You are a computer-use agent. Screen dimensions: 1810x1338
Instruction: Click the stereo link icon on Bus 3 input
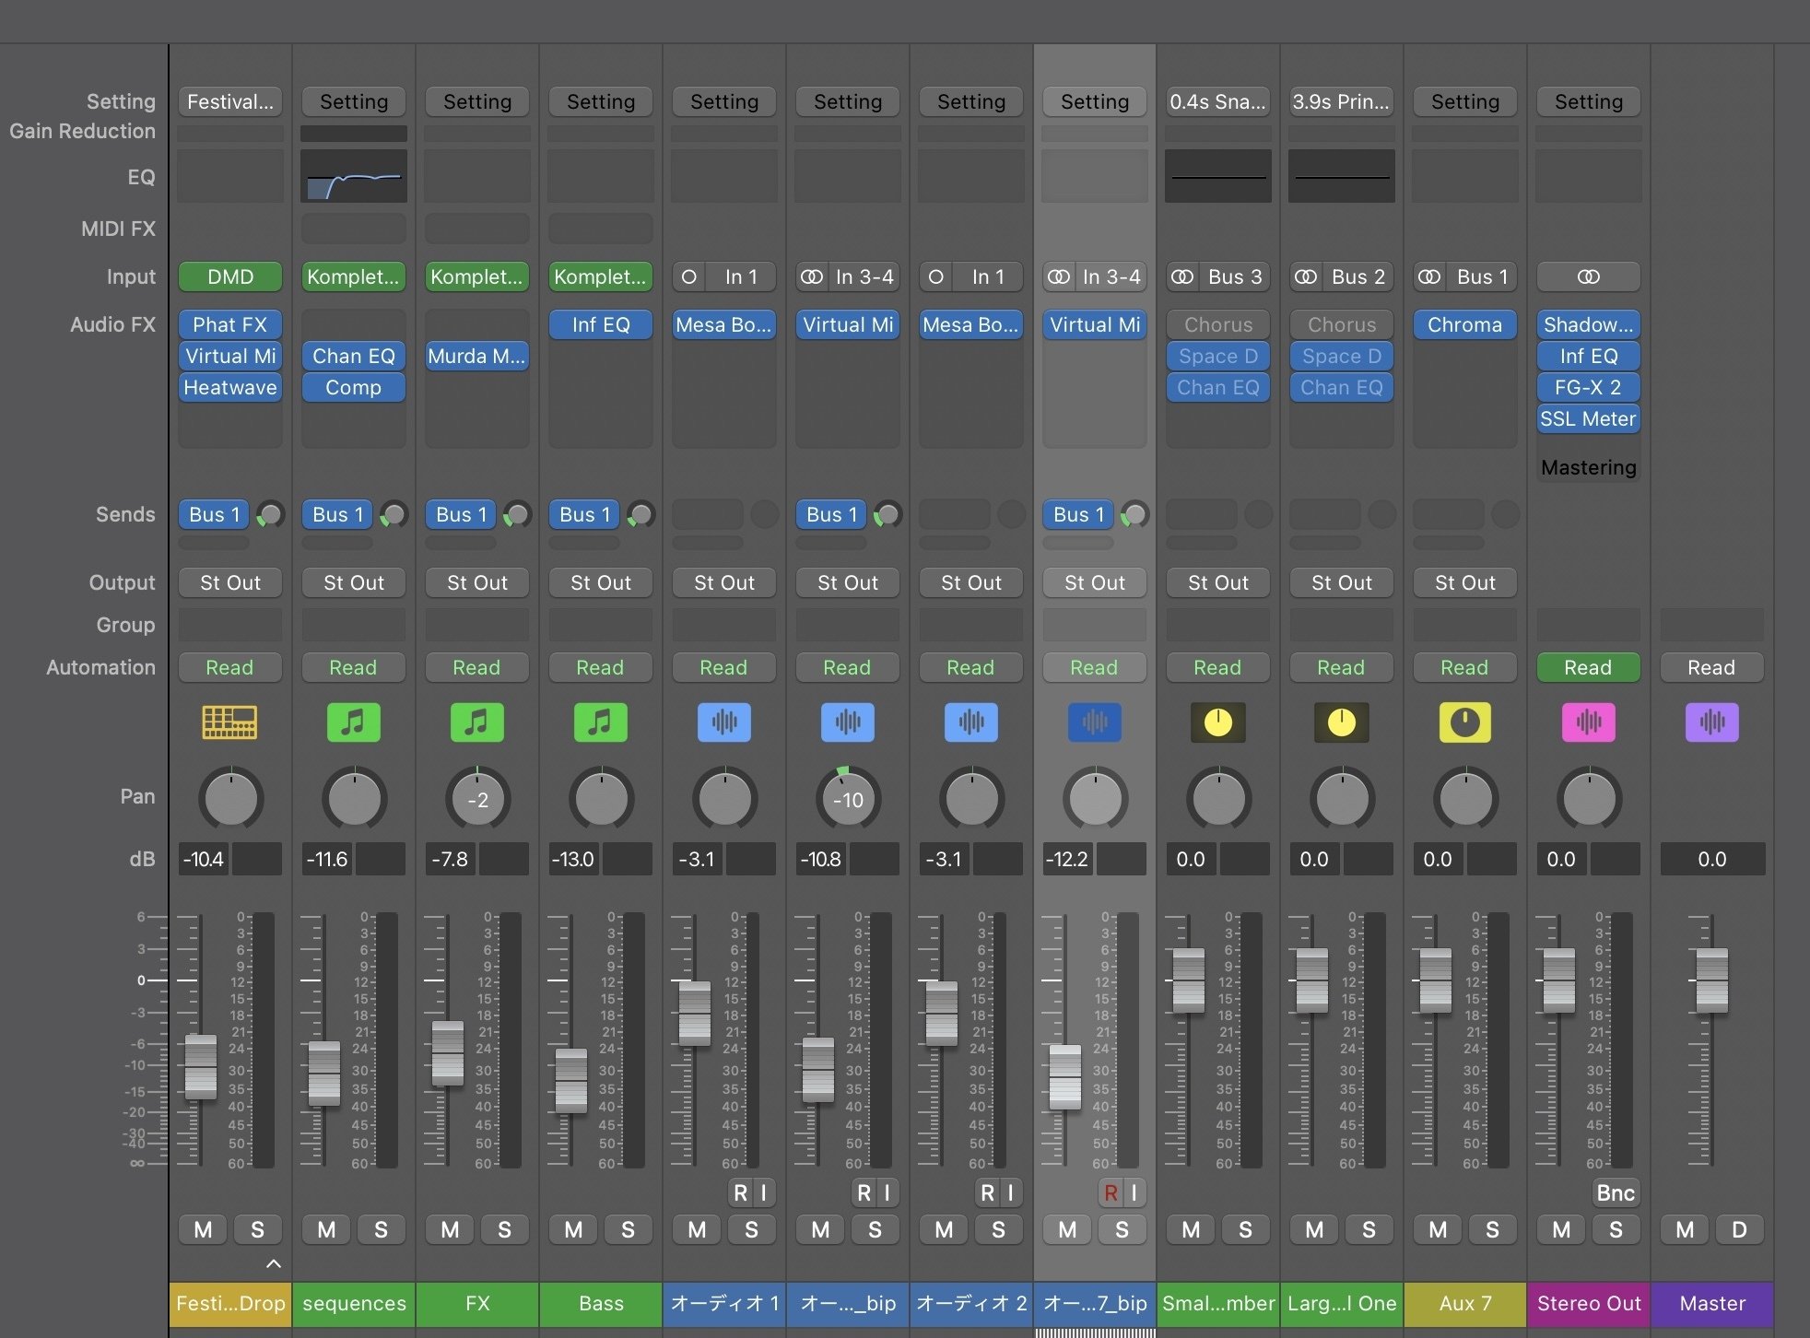click(1181, 276)
